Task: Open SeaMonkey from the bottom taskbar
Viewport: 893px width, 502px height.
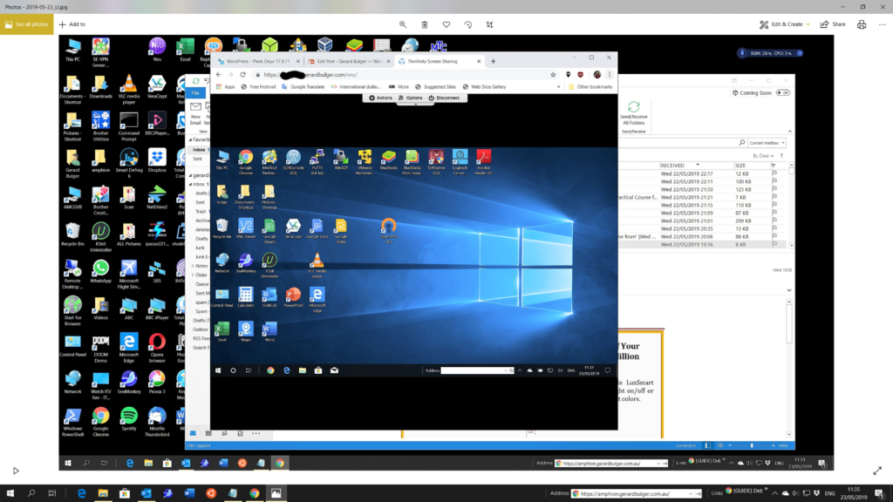Action: [168, 493]
